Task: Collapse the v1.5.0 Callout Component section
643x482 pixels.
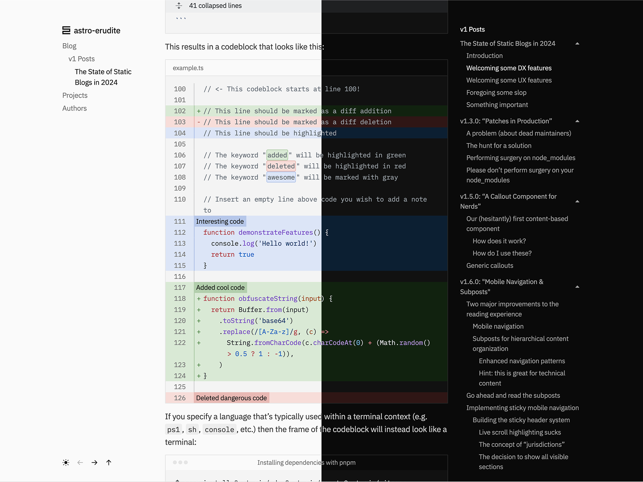Action: (x=577, y=202)
